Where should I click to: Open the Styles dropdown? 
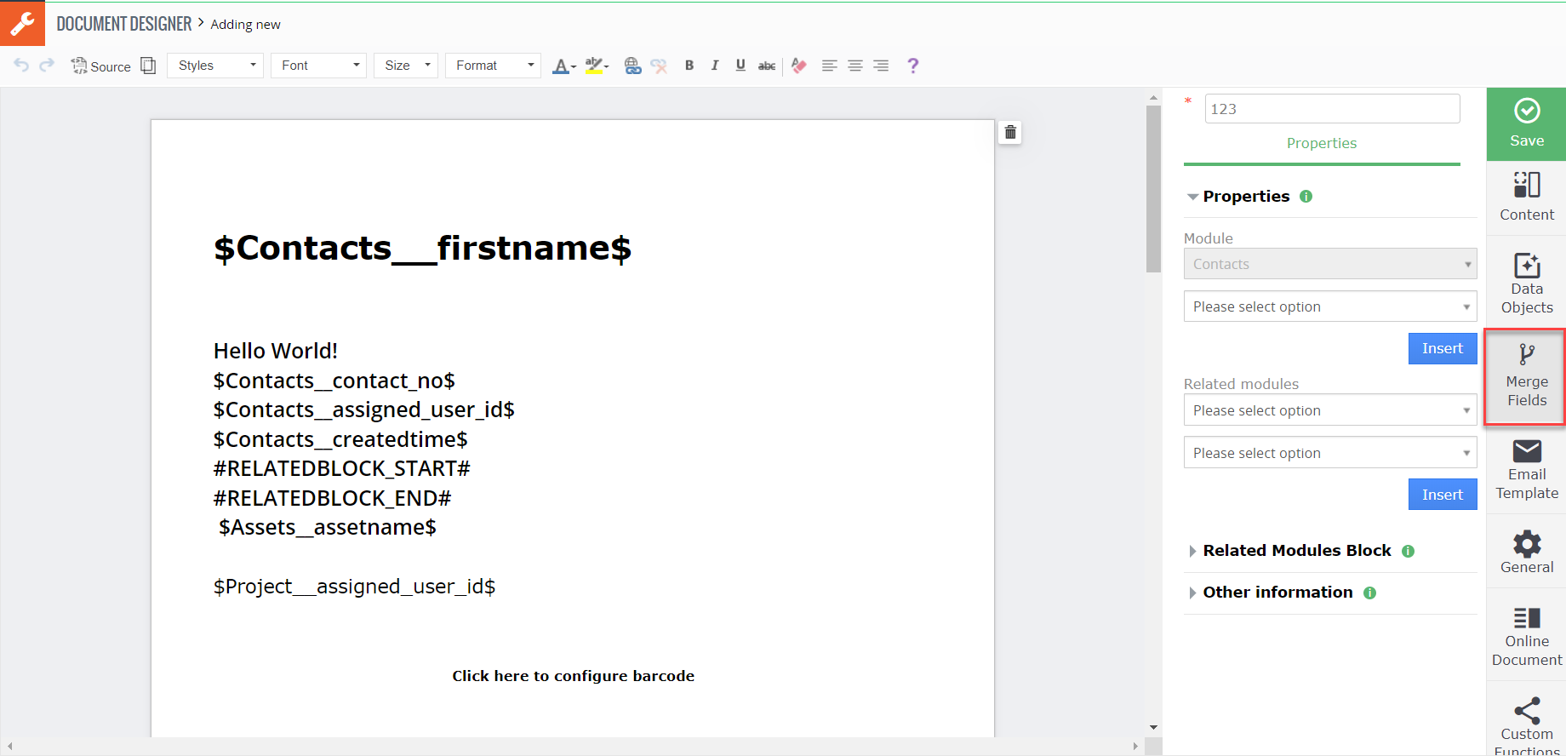(x=216, y=66)
